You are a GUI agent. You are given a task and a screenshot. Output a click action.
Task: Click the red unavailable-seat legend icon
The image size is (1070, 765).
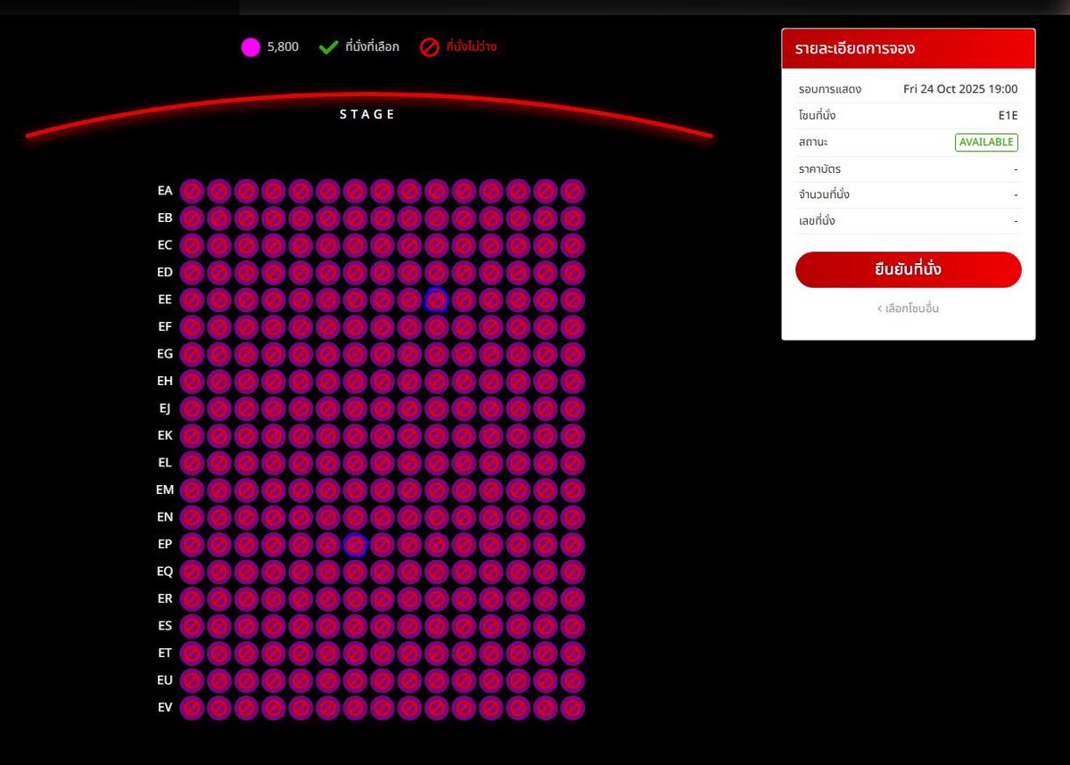[430, 47]
